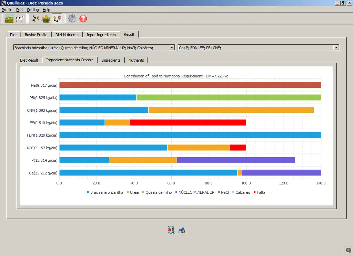
Task: Print the results with the printer icon
Action: pos(182,230)
